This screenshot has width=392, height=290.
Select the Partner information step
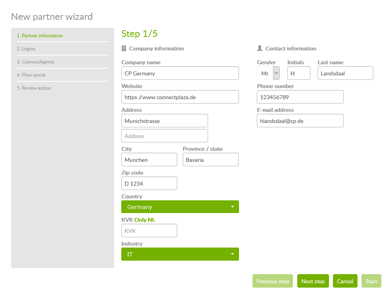click(x=40, y=36)
